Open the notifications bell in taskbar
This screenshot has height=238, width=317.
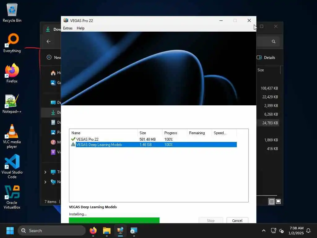(x=308, y=231)
